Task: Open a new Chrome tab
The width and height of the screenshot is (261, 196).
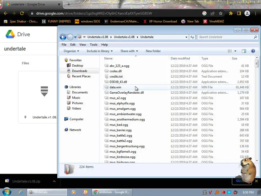Action: pyautogui.click(x=69, y=4)
